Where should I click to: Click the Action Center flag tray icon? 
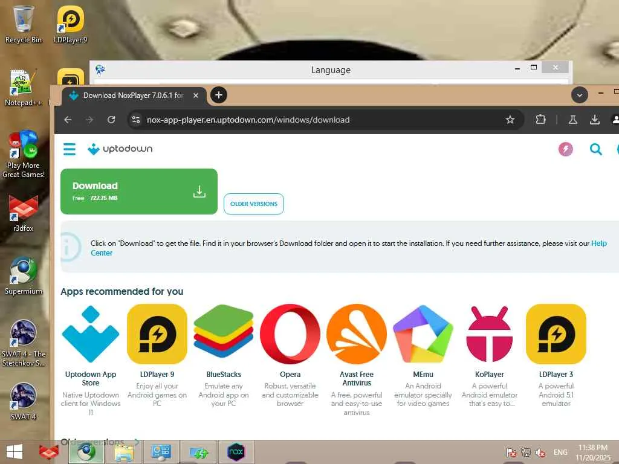(x=511, y=453)
